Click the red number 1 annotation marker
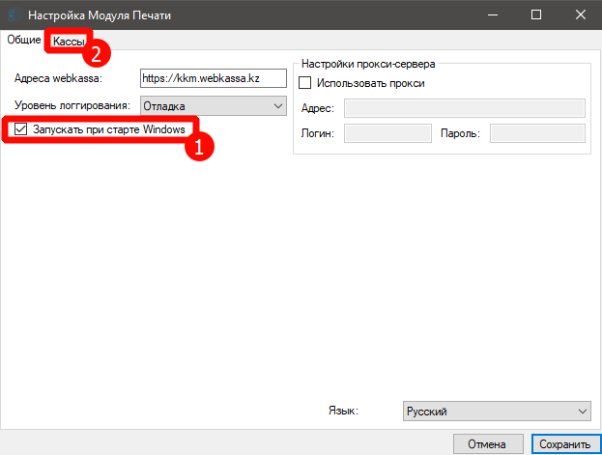The width and height of the screenshot is (602, 455). click(x=199, y=147)
